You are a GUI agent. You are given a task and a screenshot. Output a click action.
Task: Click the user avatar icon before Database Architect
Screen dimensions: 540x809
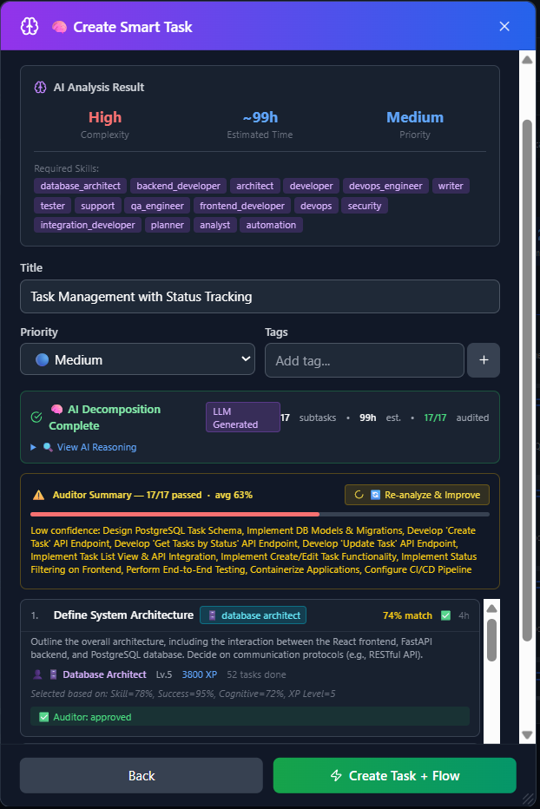tap(37, 674)
